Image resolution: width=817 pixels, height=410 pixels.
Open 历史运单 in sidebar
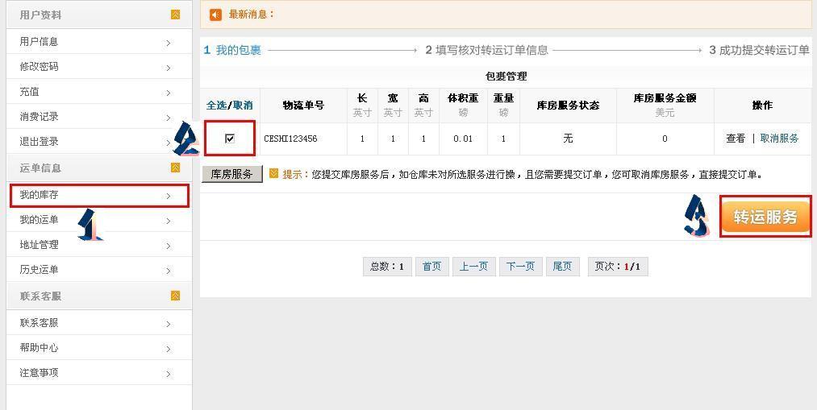click(x=99, y=270)
